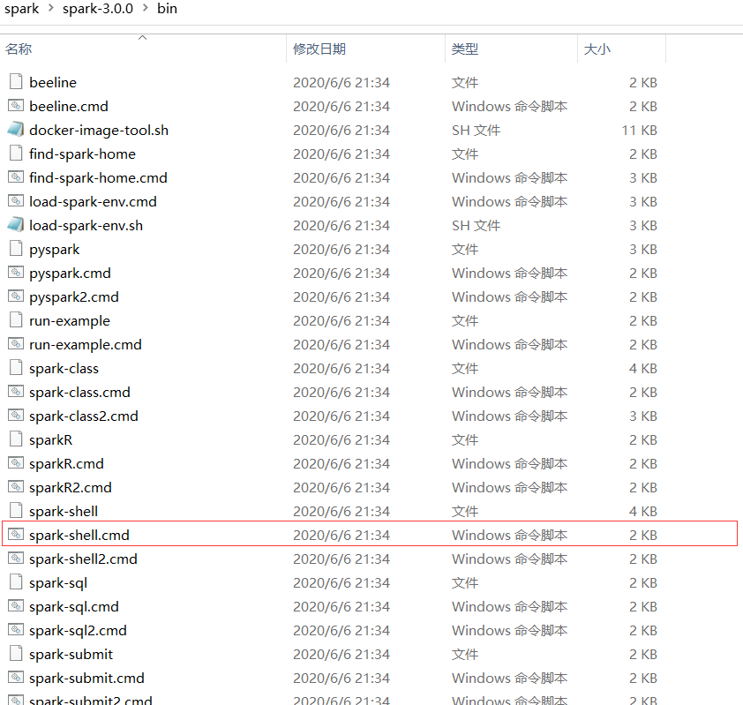Viewport: 743px width, 705px height.
Task: Click the run-example.cmd script icon
Action: coord(16,343)
